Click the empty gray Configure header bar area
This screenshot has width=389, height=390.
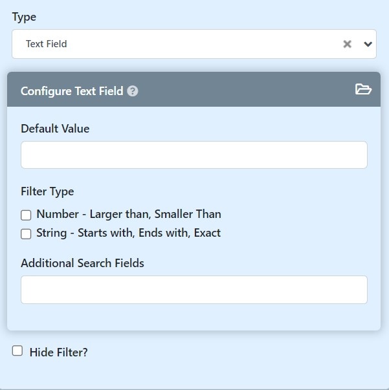click(x=246, y=90)
